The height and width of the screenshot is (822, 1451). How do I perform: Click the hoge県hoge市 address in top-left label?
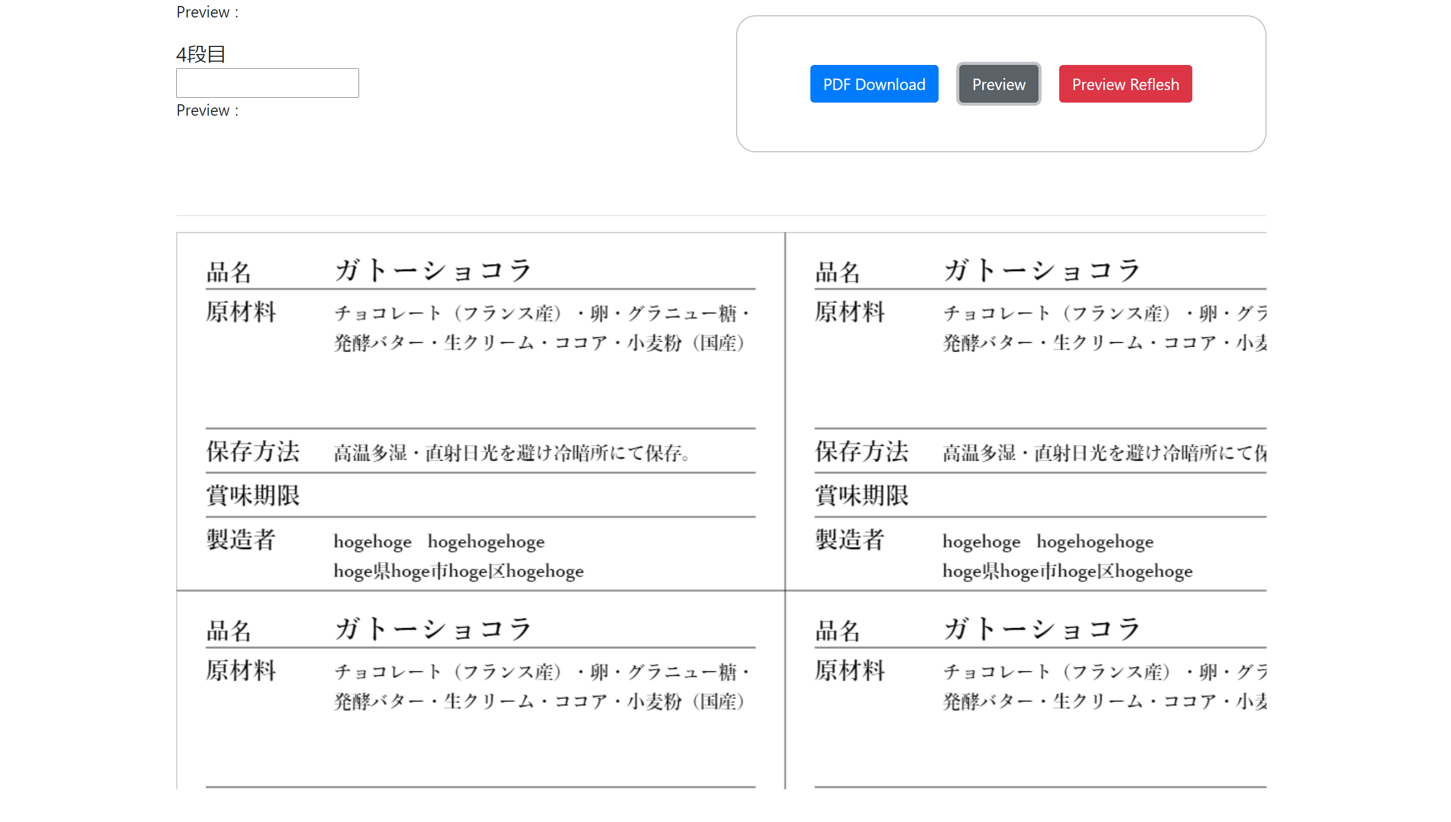458,571
